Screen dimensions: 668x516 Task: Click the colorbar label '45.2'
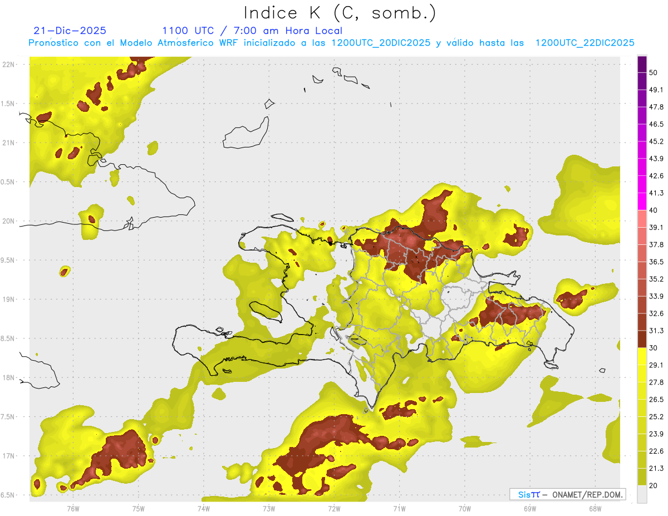[656, 141]
